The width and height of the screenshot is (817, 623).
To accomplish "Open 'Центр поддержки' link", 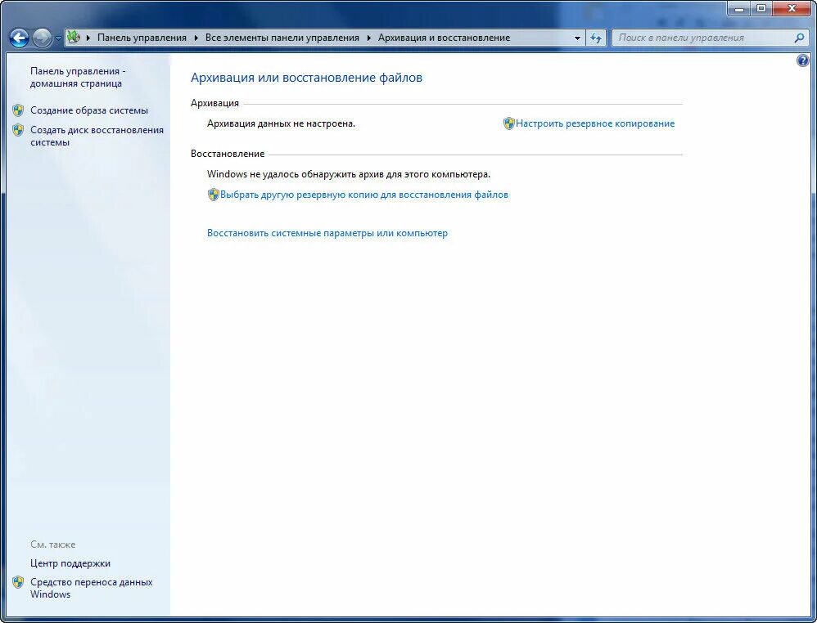I will click(x=70, y=563).
